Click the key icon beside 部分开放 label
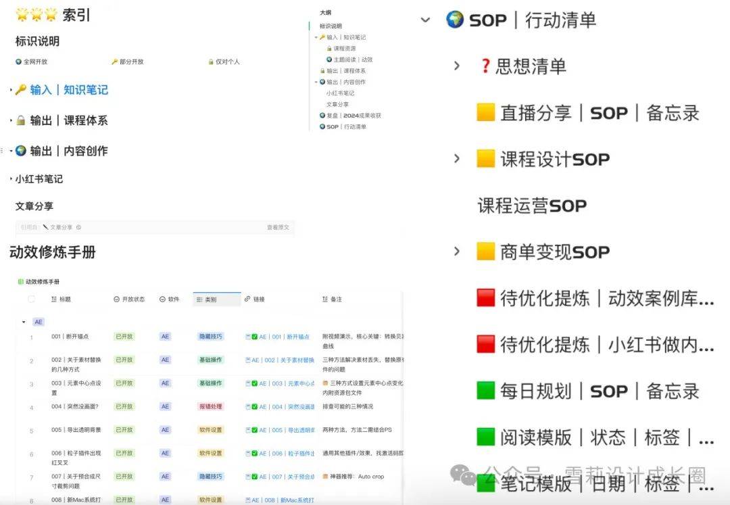This screenshot has height=505, width=730. coord(114,61)
